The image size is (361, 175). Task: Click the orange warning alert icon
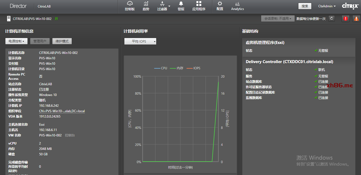coord(356,19)
